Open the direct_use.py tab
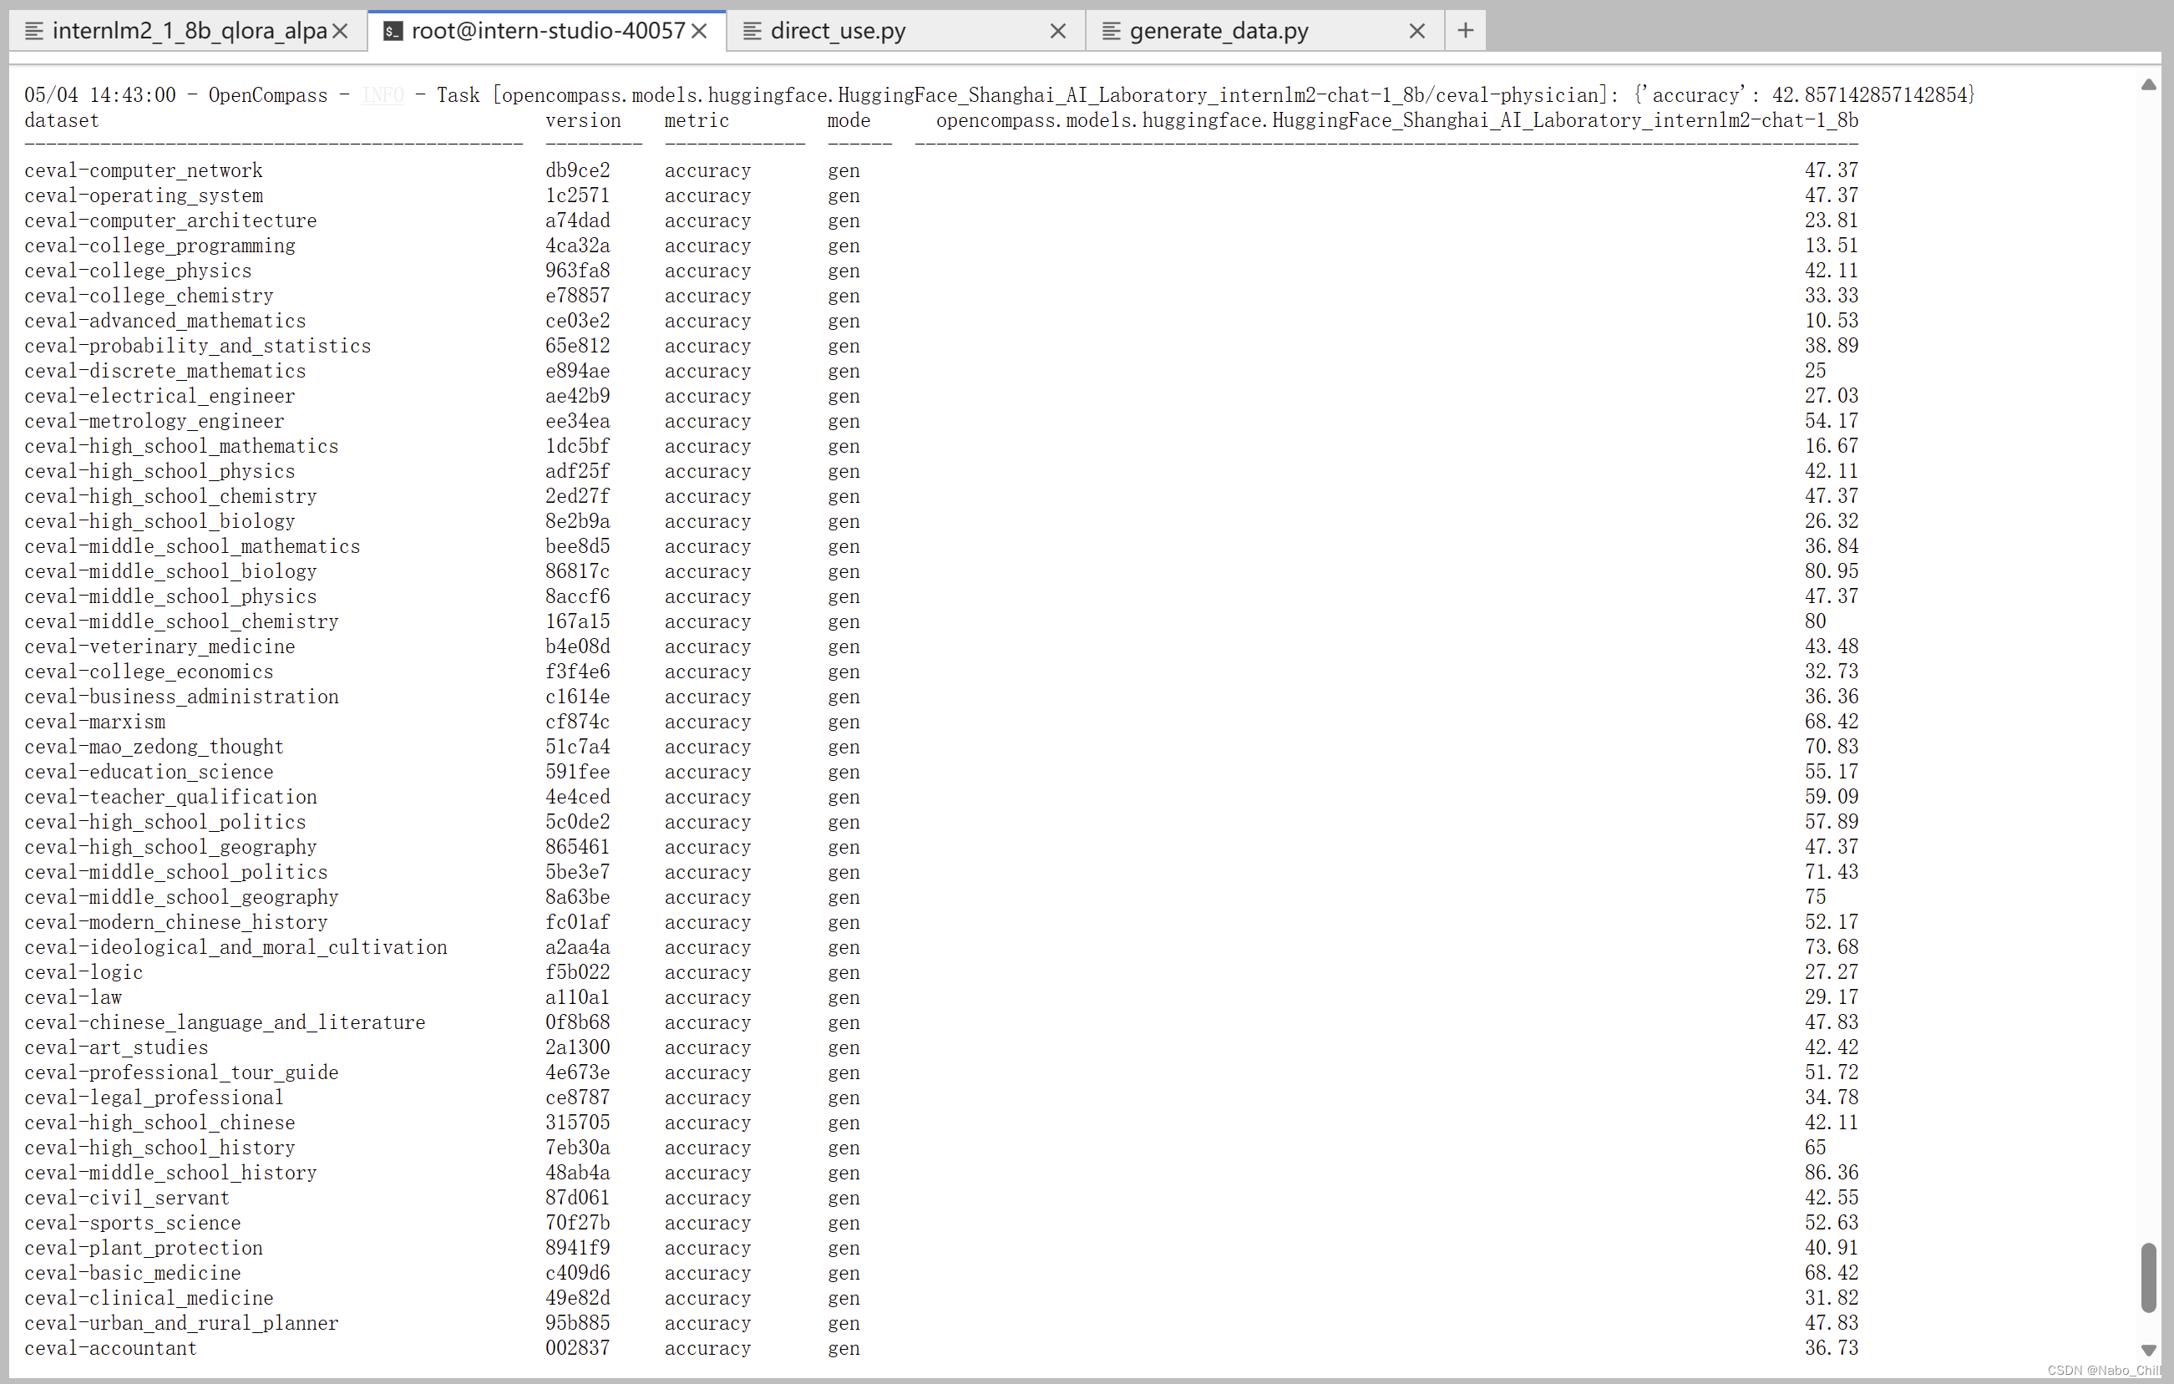 point(837,31)
